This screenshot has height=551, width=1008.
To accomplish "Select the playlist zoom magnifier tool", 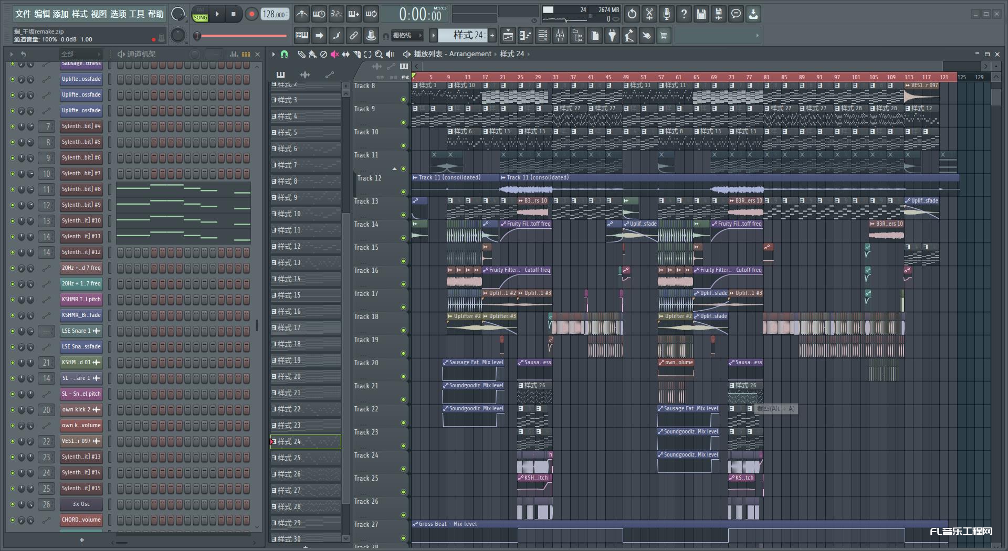I will pos(379,54).
